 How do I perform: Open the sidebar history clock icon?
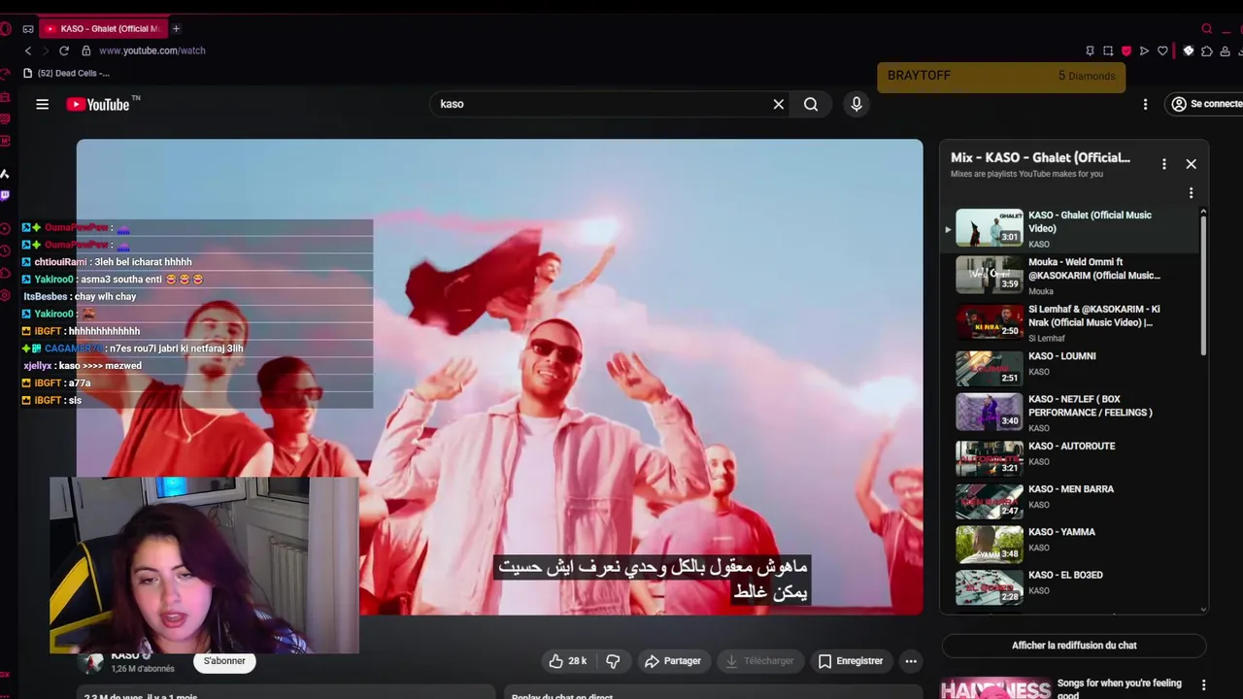point(5,250)
